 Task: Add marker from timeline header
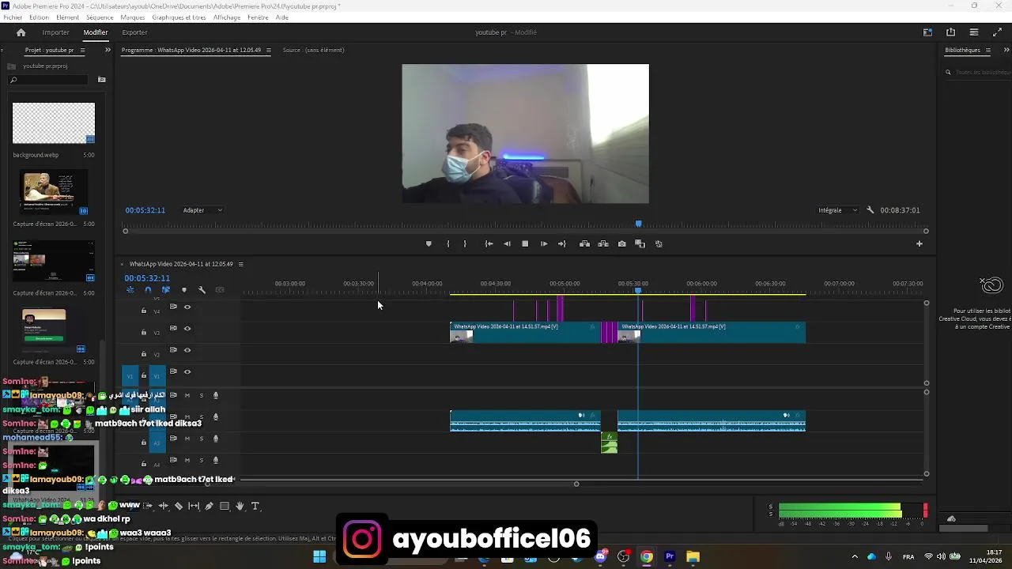click(x=184, y=290)
